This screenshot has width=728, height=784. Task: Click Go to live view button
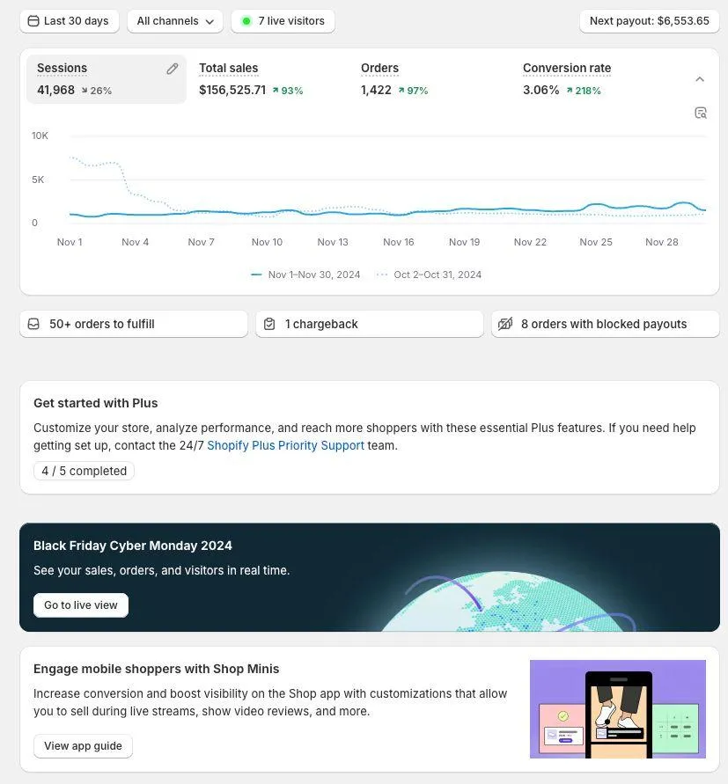coord(81,605)
